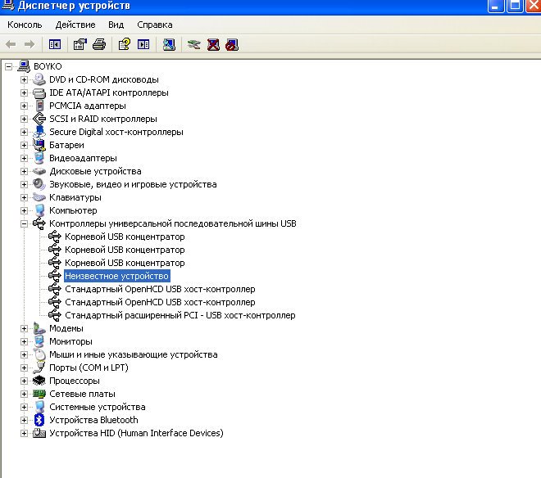The image size is (541, 478).
Task: Expand the Видеоадаптеры category
Action: [24, 158]
